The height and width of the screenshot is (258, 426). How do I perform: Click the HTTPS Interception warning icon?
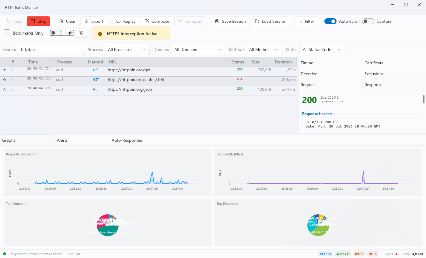click(100, 34)
